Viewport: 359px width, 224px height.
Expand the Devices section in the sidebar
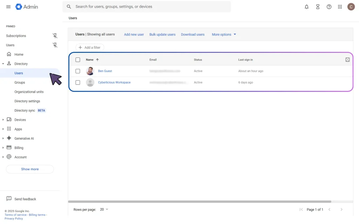pyautogui.click(x=3, y=120)
